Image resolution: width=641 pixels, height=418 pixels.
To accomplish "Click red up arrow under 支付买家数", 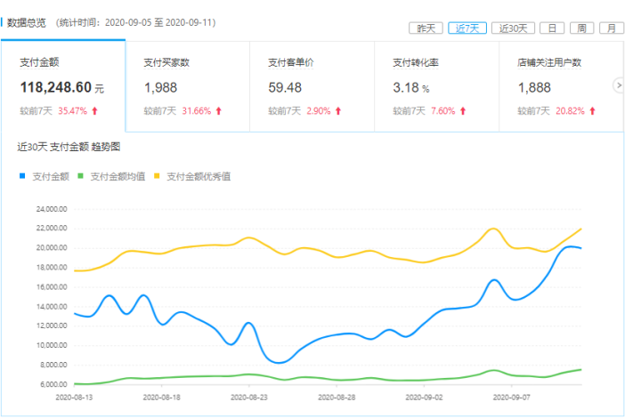I will tap(218, 111).
